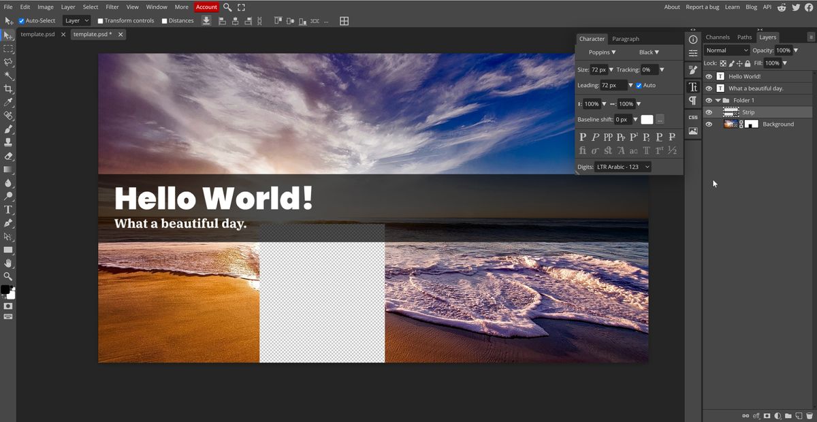Toggle fullscreen mode icon
This screenshot has width=817, height=422.
[241, 7]
